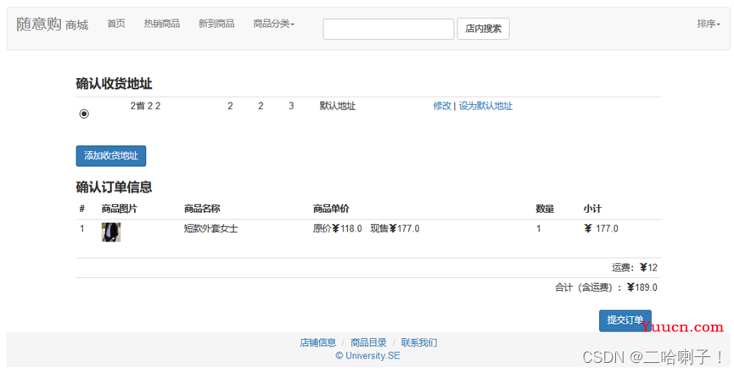Click the 商品图片 column header
The height and width of the screenshot is (373, 734).
pos(120,209)
